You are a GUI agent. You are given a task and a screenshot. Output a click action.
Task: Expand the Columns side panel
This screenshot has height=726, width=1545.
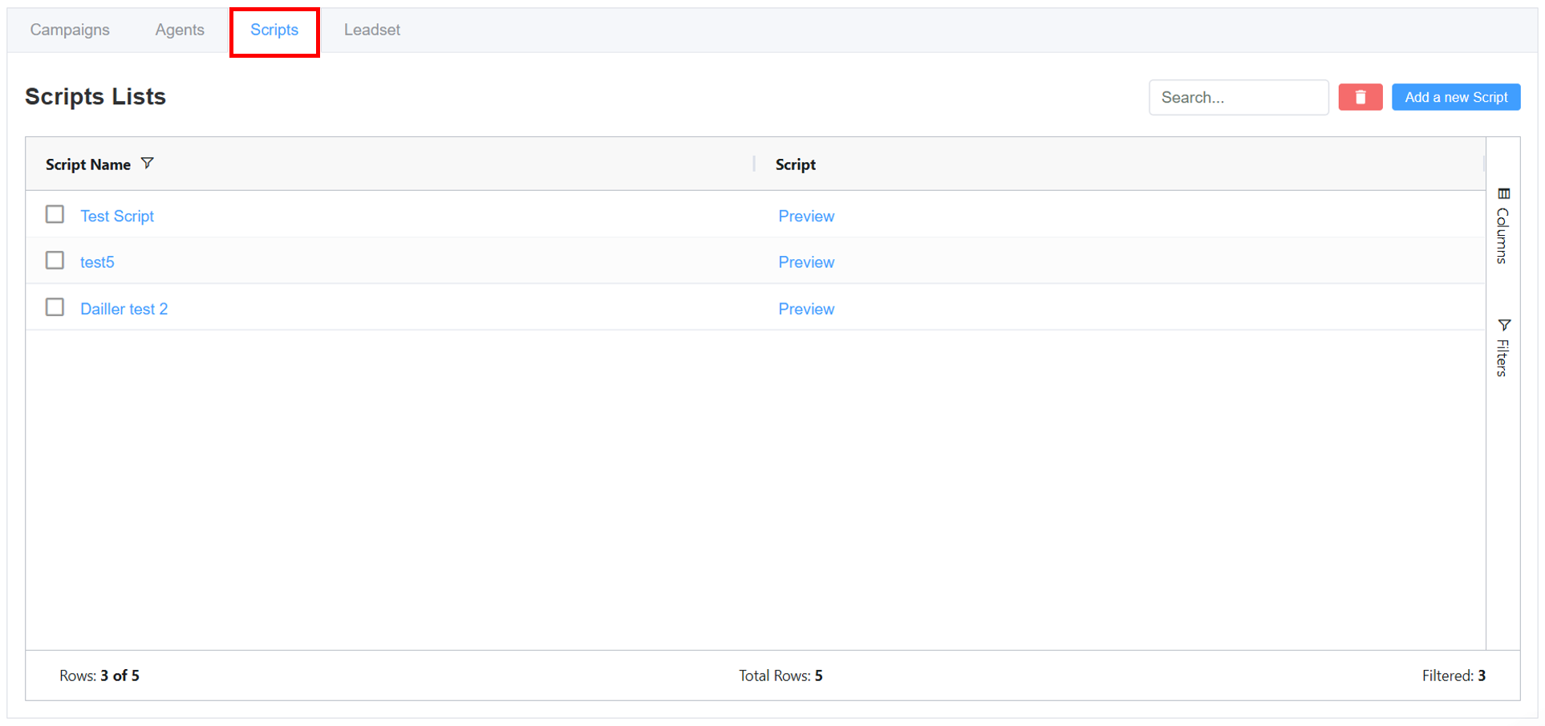coord(1502,235)
